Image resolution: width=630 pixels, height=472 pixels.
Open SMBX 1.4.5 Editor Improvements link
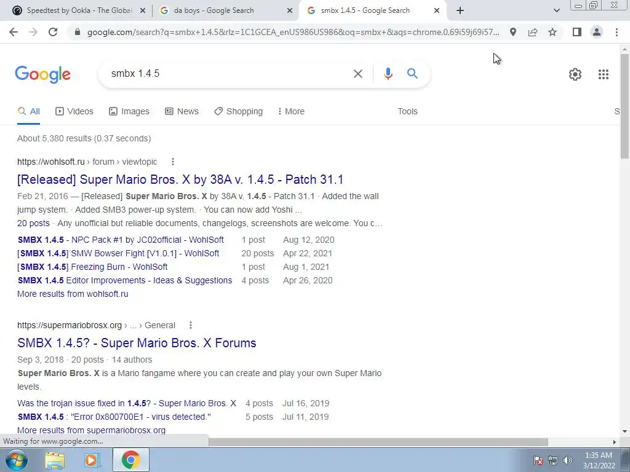pyautogui.click(x=125, y=280)
